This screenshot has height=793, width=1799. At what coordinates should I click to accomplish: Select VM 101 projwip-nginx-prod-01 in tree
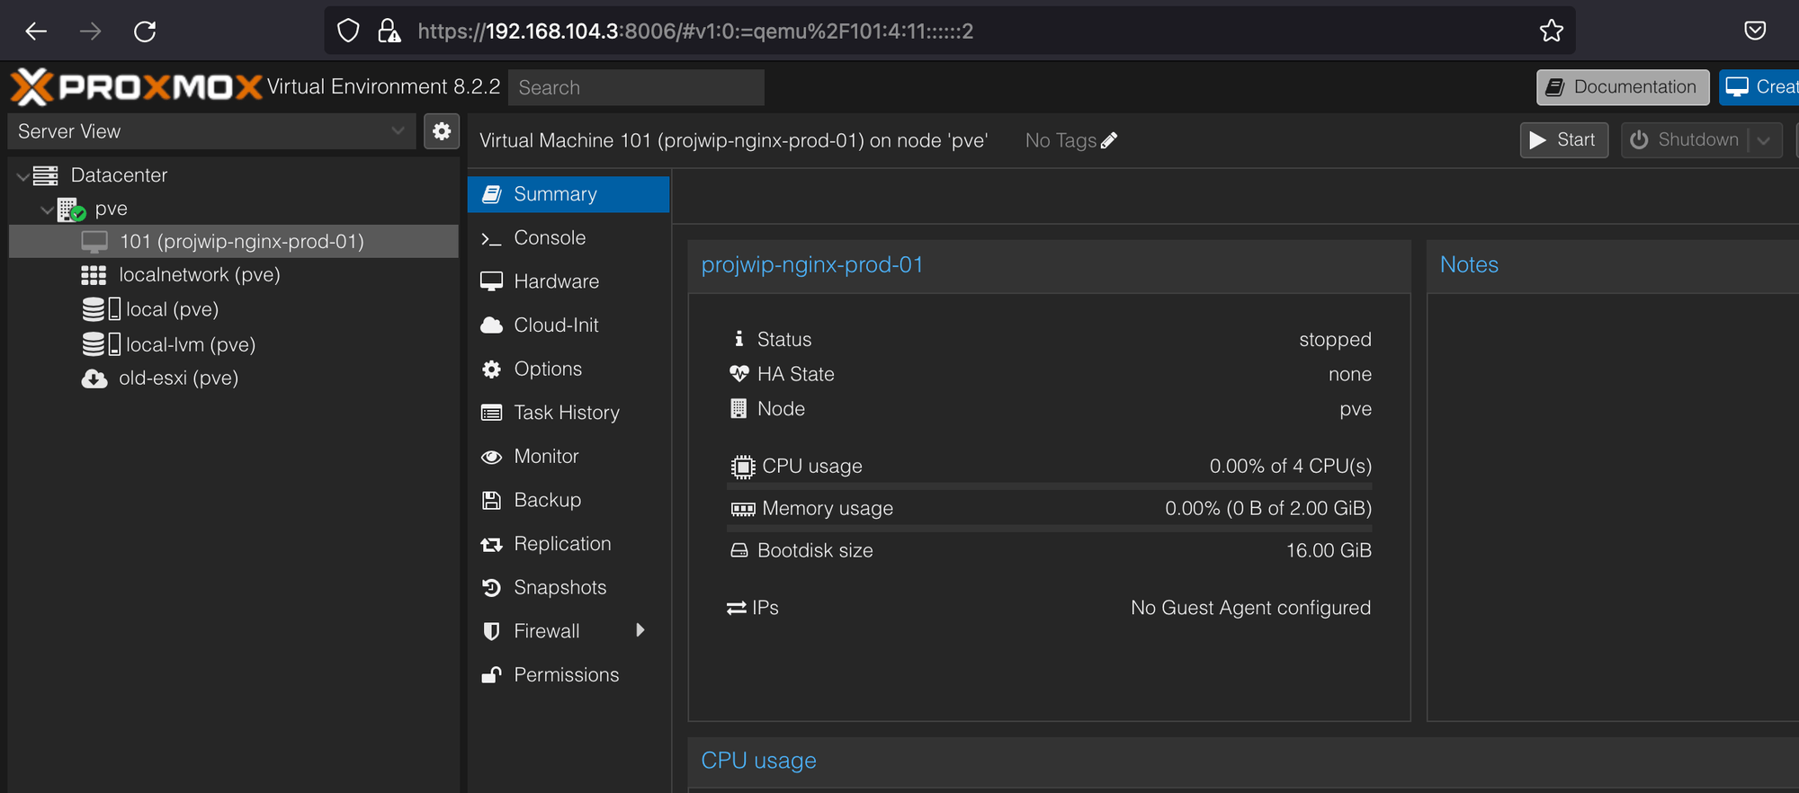(234, 241)
